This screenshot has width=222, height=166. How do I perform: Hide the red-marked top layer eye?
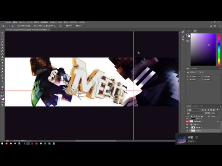[187, 121]
